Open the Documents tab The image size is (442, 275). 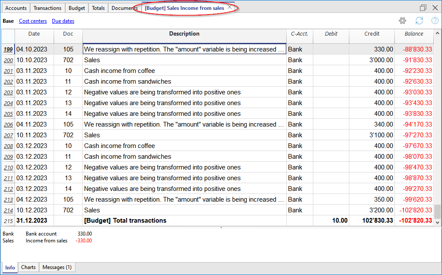(x=124, y=8)
